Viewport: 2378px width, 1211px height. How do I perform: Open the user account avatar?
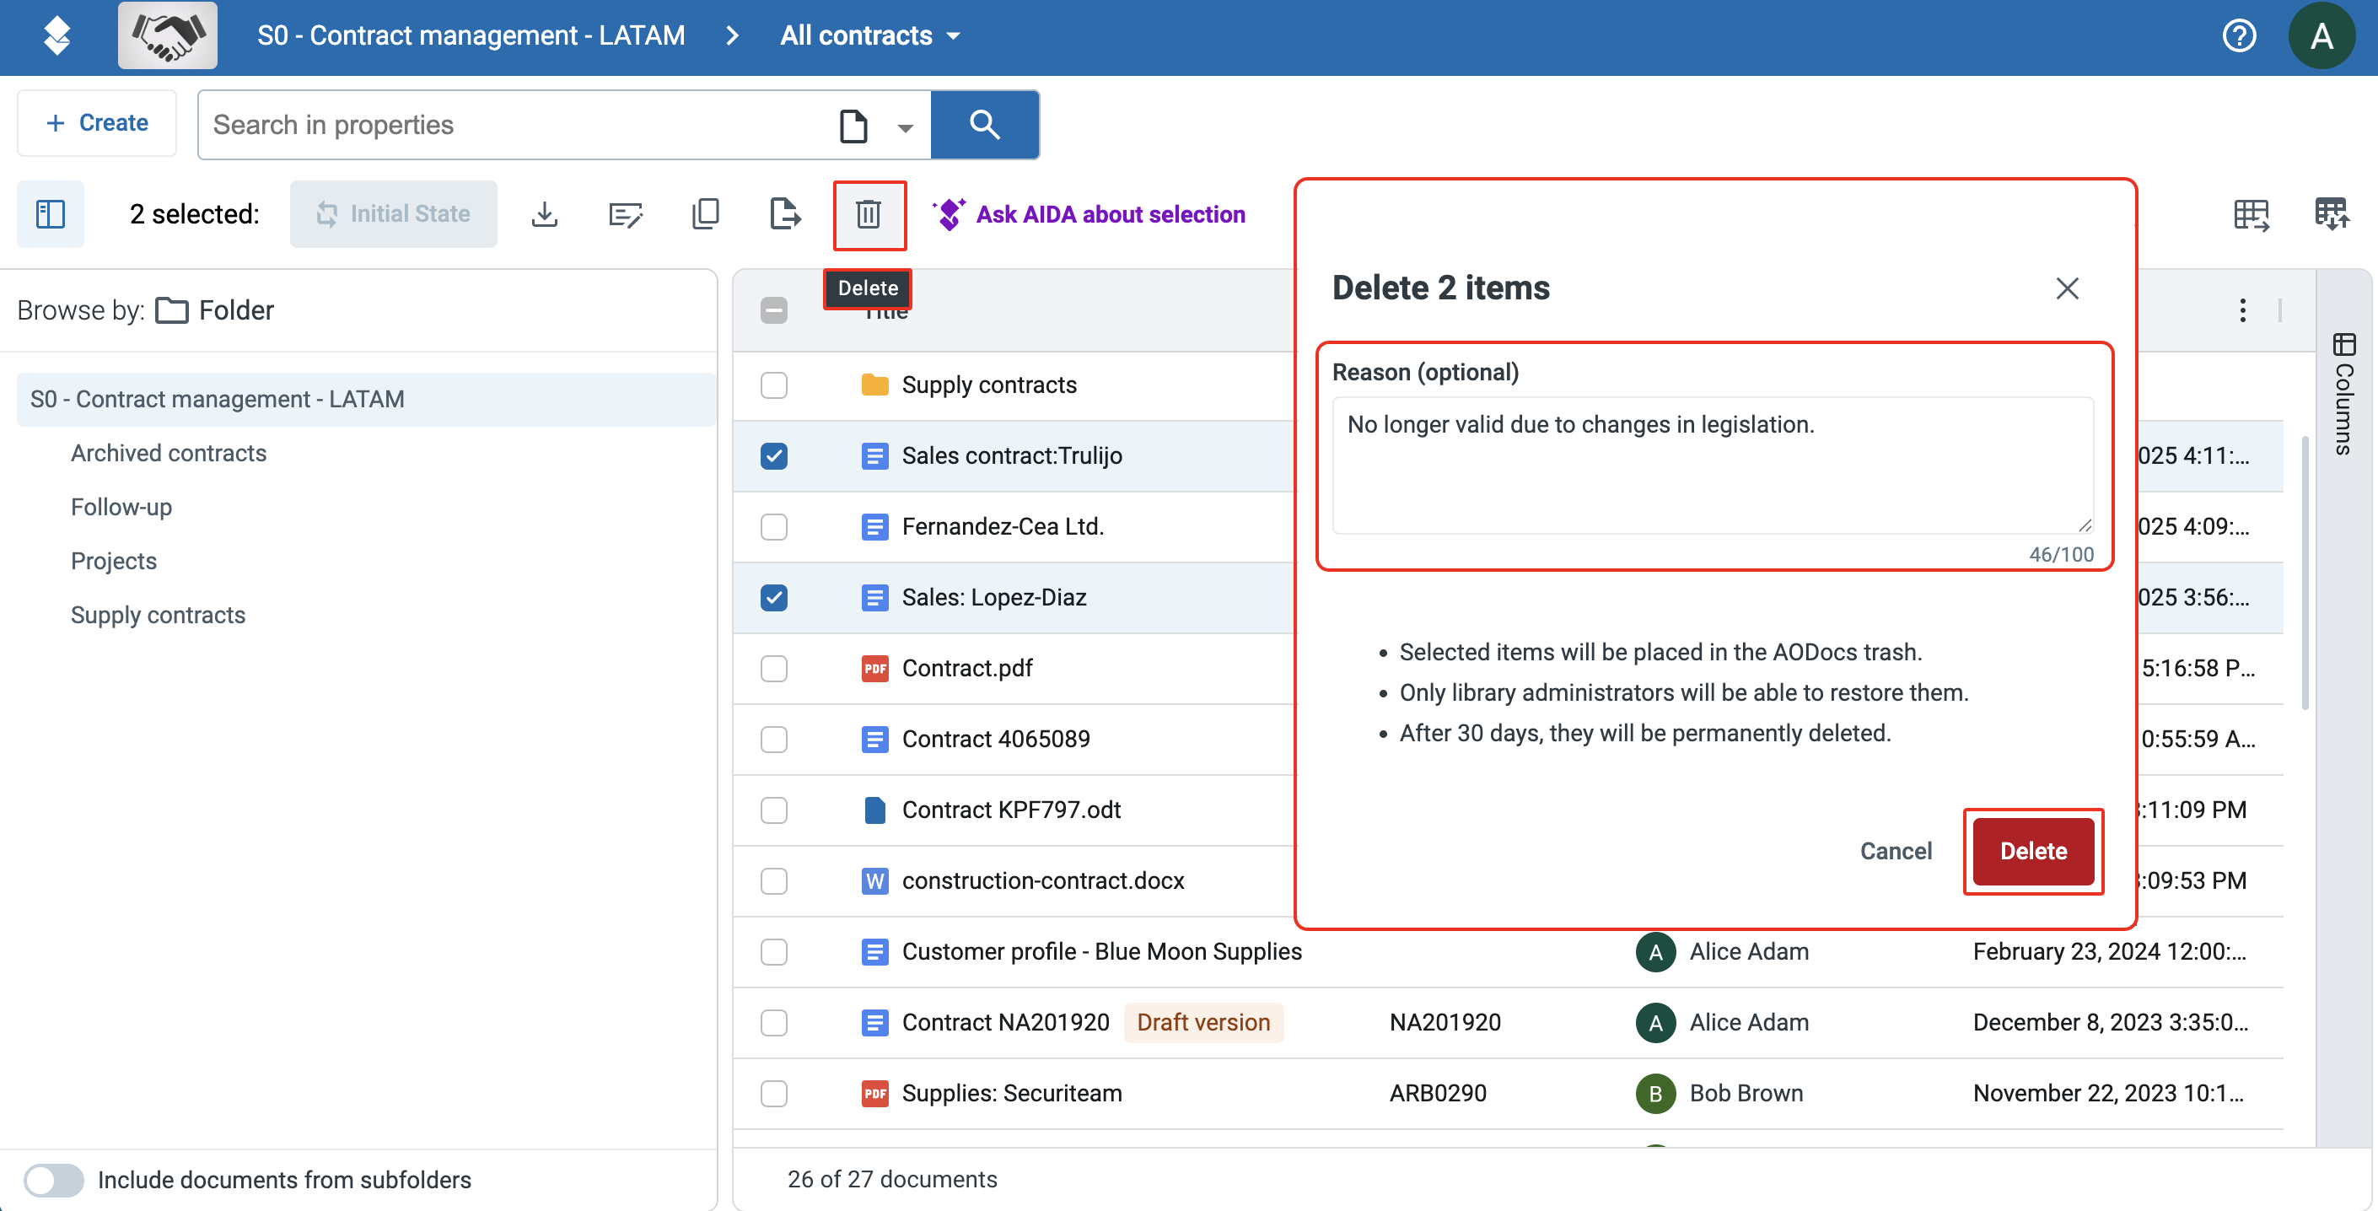[2321, 36]
